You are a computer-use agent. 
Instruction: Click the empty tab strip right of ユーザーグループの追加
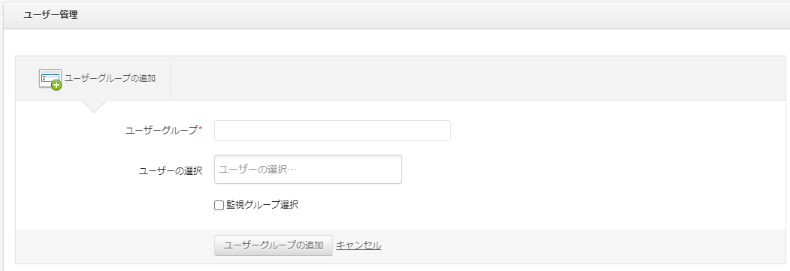(x=477, y=78)
